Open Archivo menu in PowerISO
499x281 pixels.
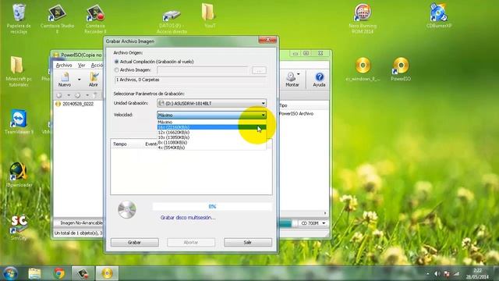pyautogui.click(x=64, y=65)
